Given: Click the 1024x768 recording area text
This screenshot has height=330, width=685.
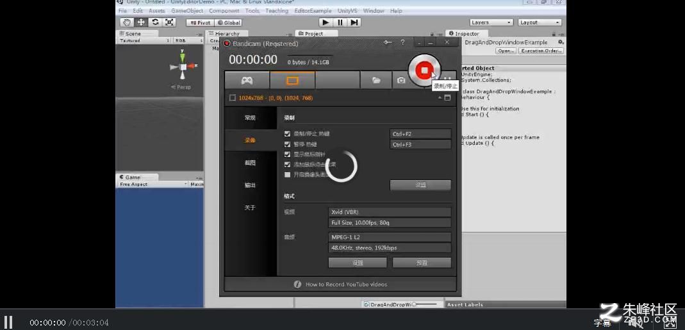Looking at the screenshot, I should 276,98.
